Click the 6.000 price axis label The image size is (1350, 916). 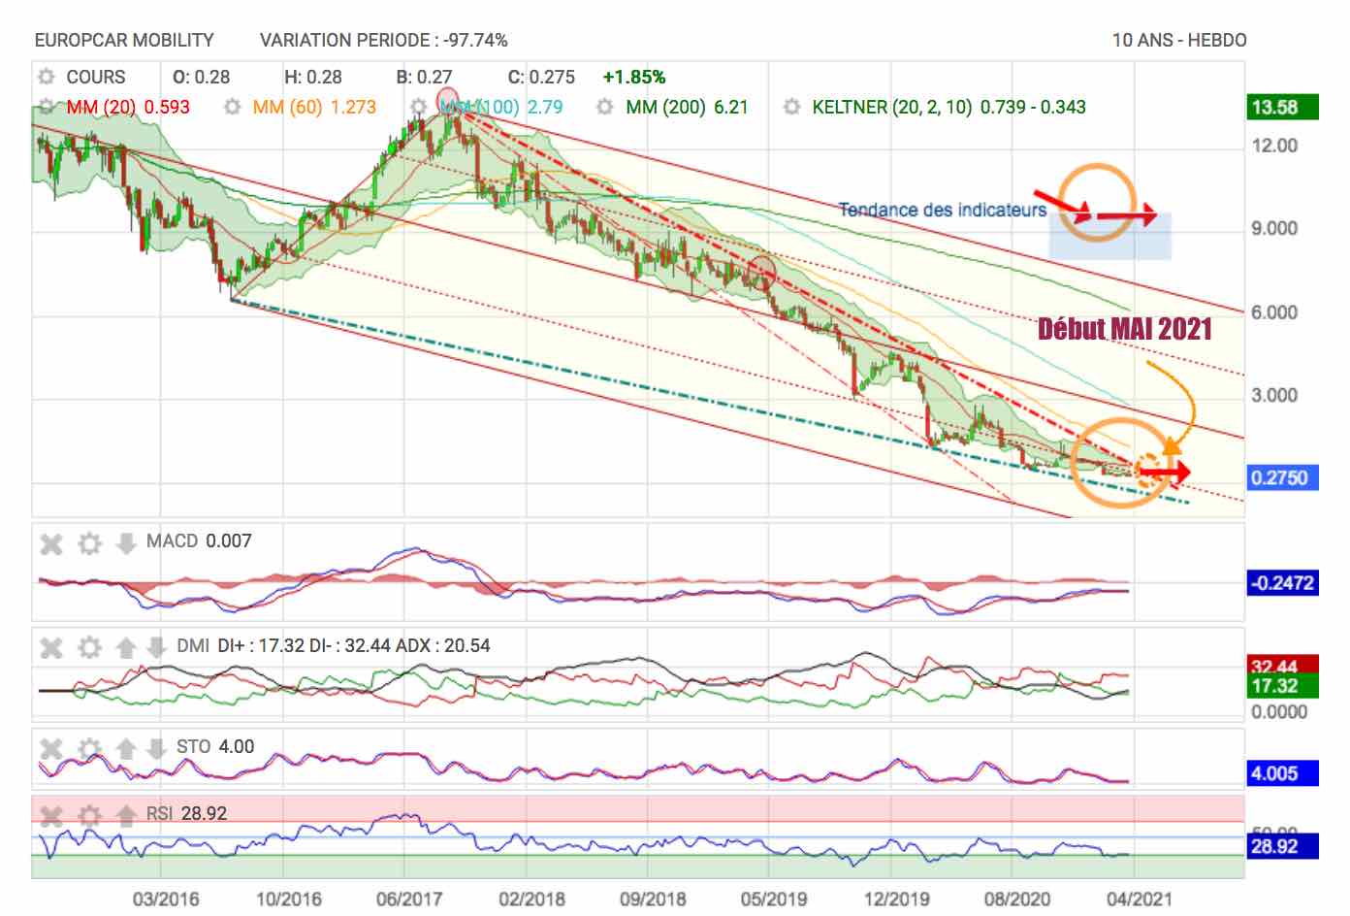point(1274,311)
